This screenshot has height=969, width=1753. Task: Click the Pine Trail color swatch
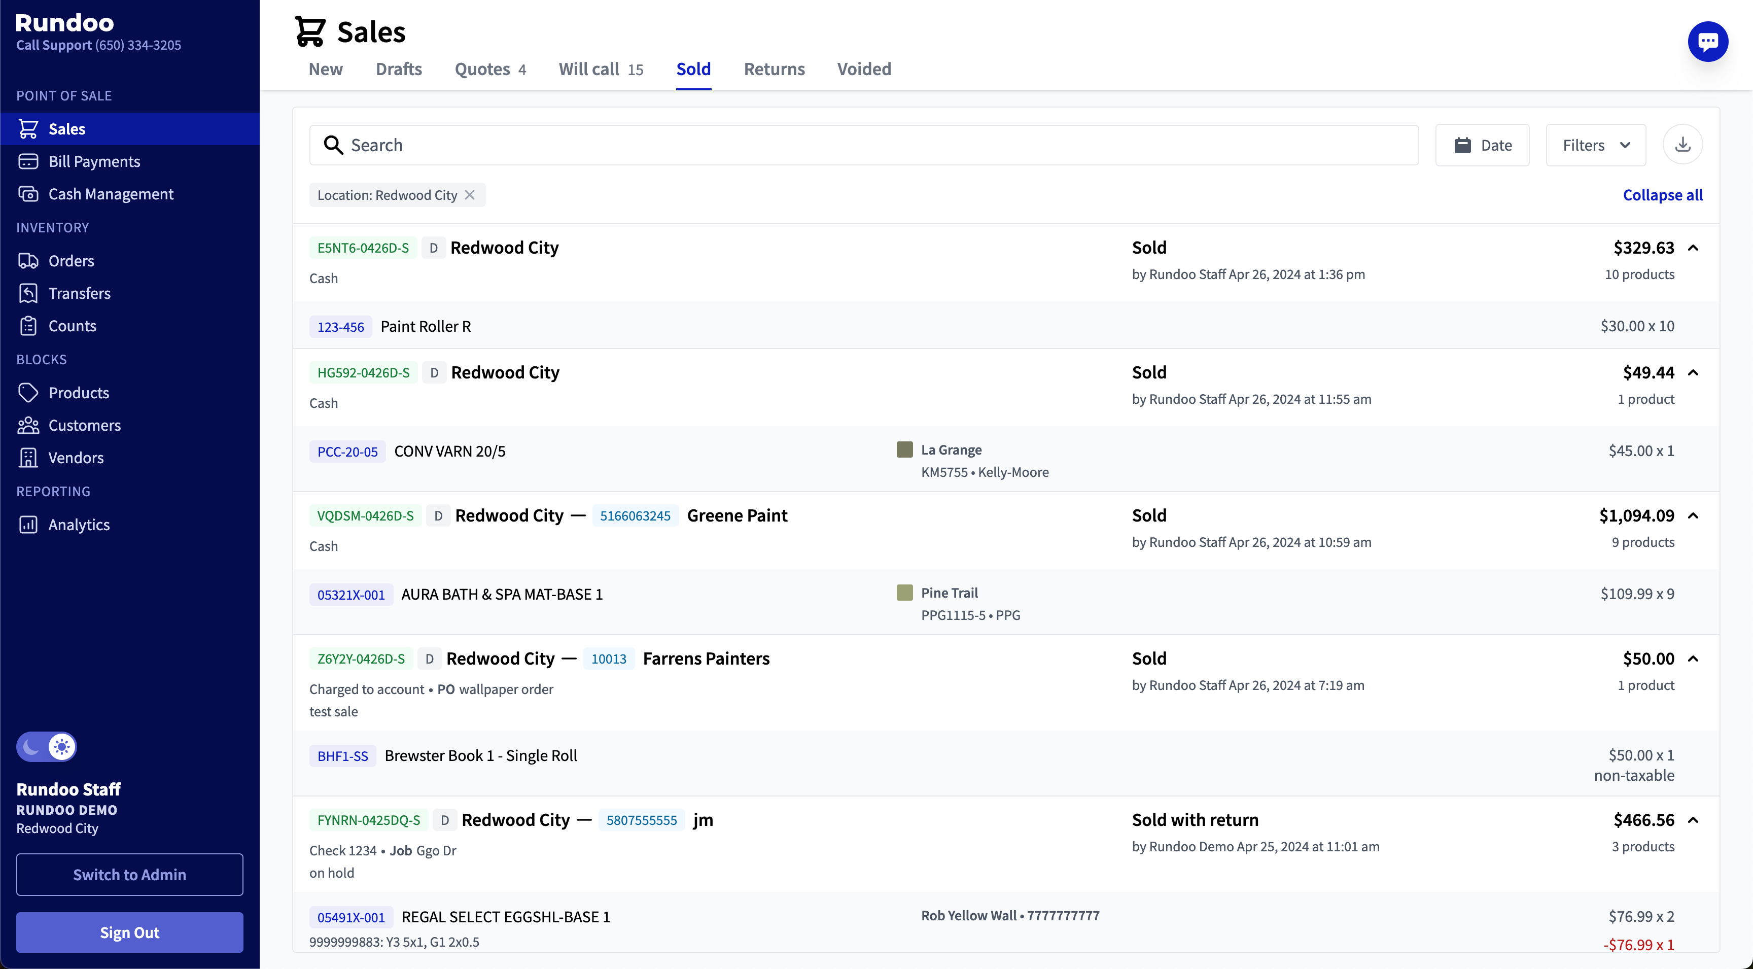click(904, 592)
